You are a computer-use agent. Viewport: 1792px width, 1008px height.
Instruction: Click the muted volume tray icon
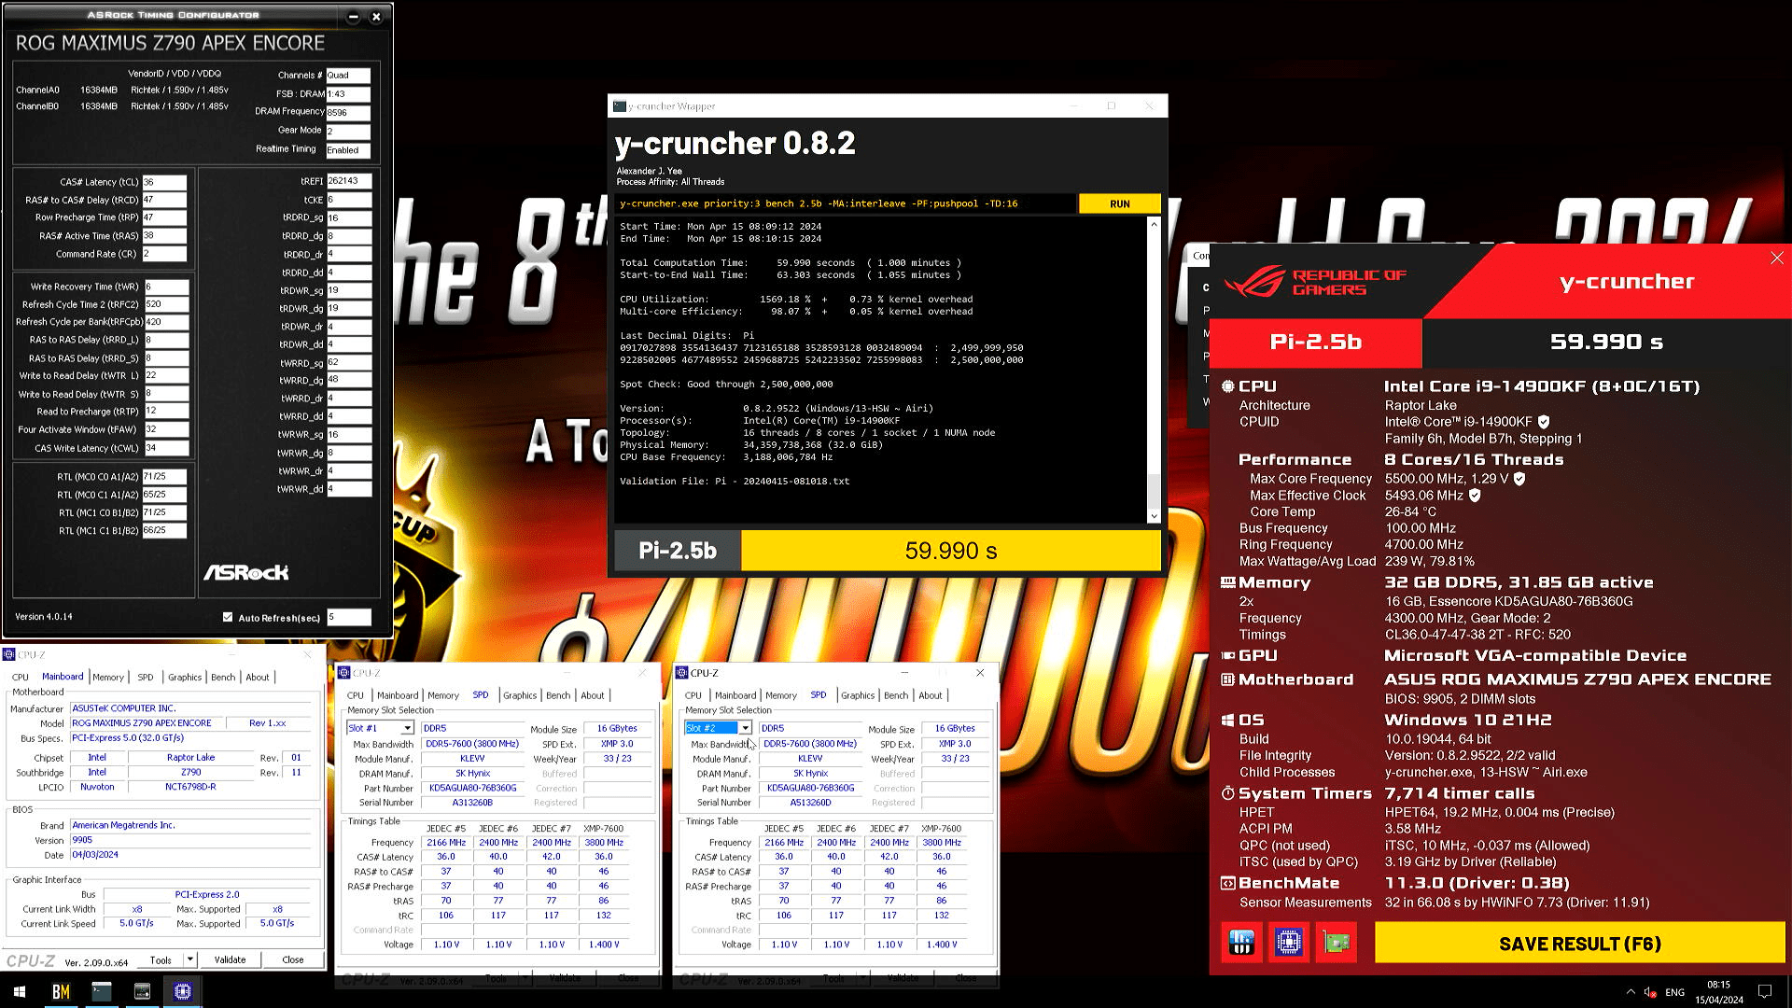(x=1649, y=992)
